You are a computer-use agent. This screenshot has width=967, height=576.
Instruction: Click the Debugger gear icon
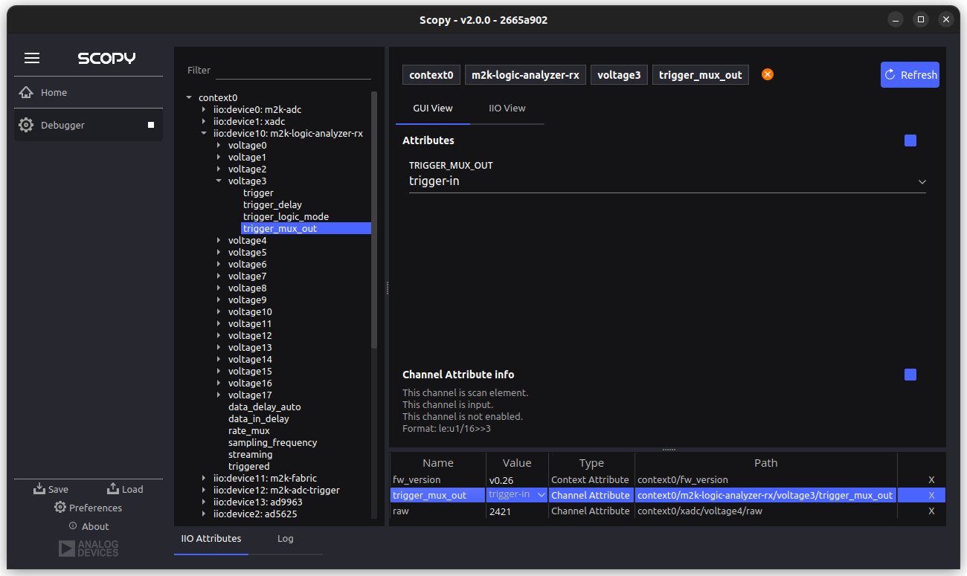coord(26,125)
